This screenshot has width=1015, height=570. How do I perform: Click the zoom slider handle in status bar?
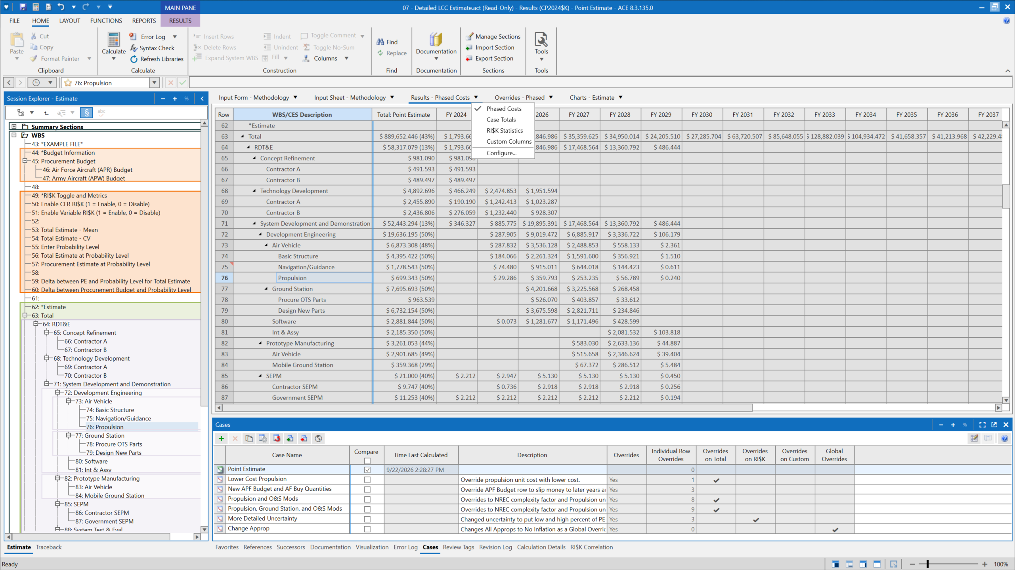(x=927, y=564)
